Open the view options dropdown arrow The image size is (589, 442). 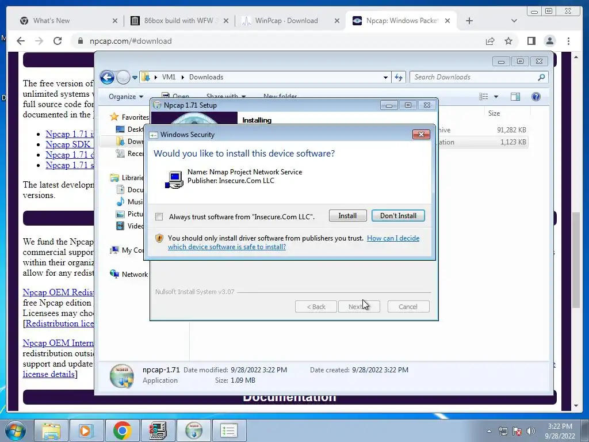[496, 97]
